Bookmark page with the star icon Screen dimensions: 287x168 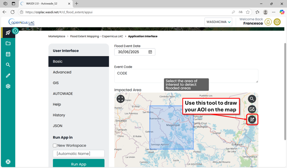pos(248,12)
